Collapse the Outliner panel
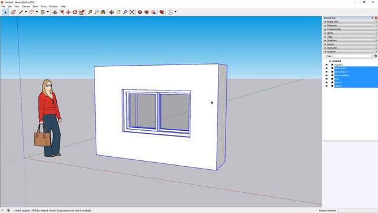 (350, 51)
